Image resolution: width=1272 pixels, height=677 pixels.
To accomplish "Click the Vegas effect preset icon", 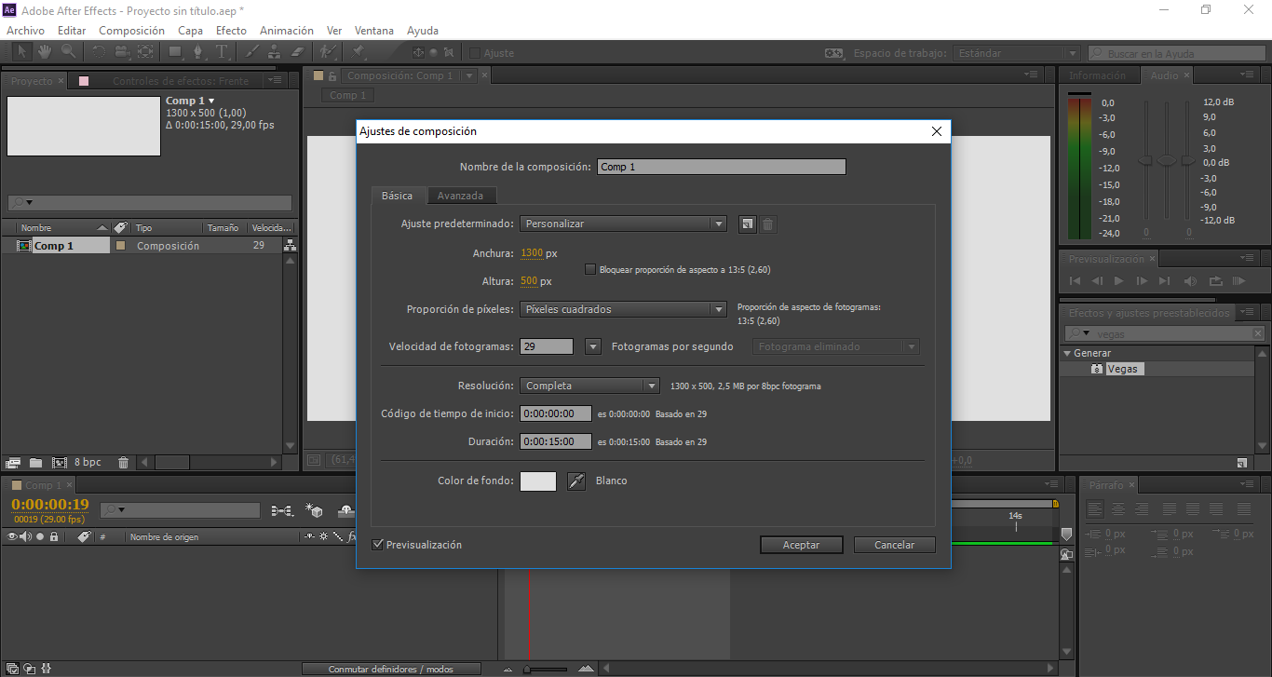I will [1097, 369].
